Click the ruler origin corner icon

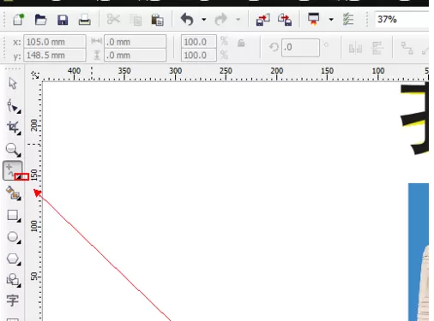pyautogui.click(x=35, y=75)
